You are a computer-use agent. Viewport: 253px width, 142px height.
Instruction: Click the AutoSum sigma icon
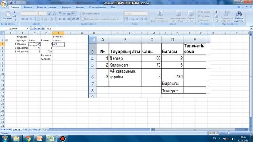tap(217, 12)
